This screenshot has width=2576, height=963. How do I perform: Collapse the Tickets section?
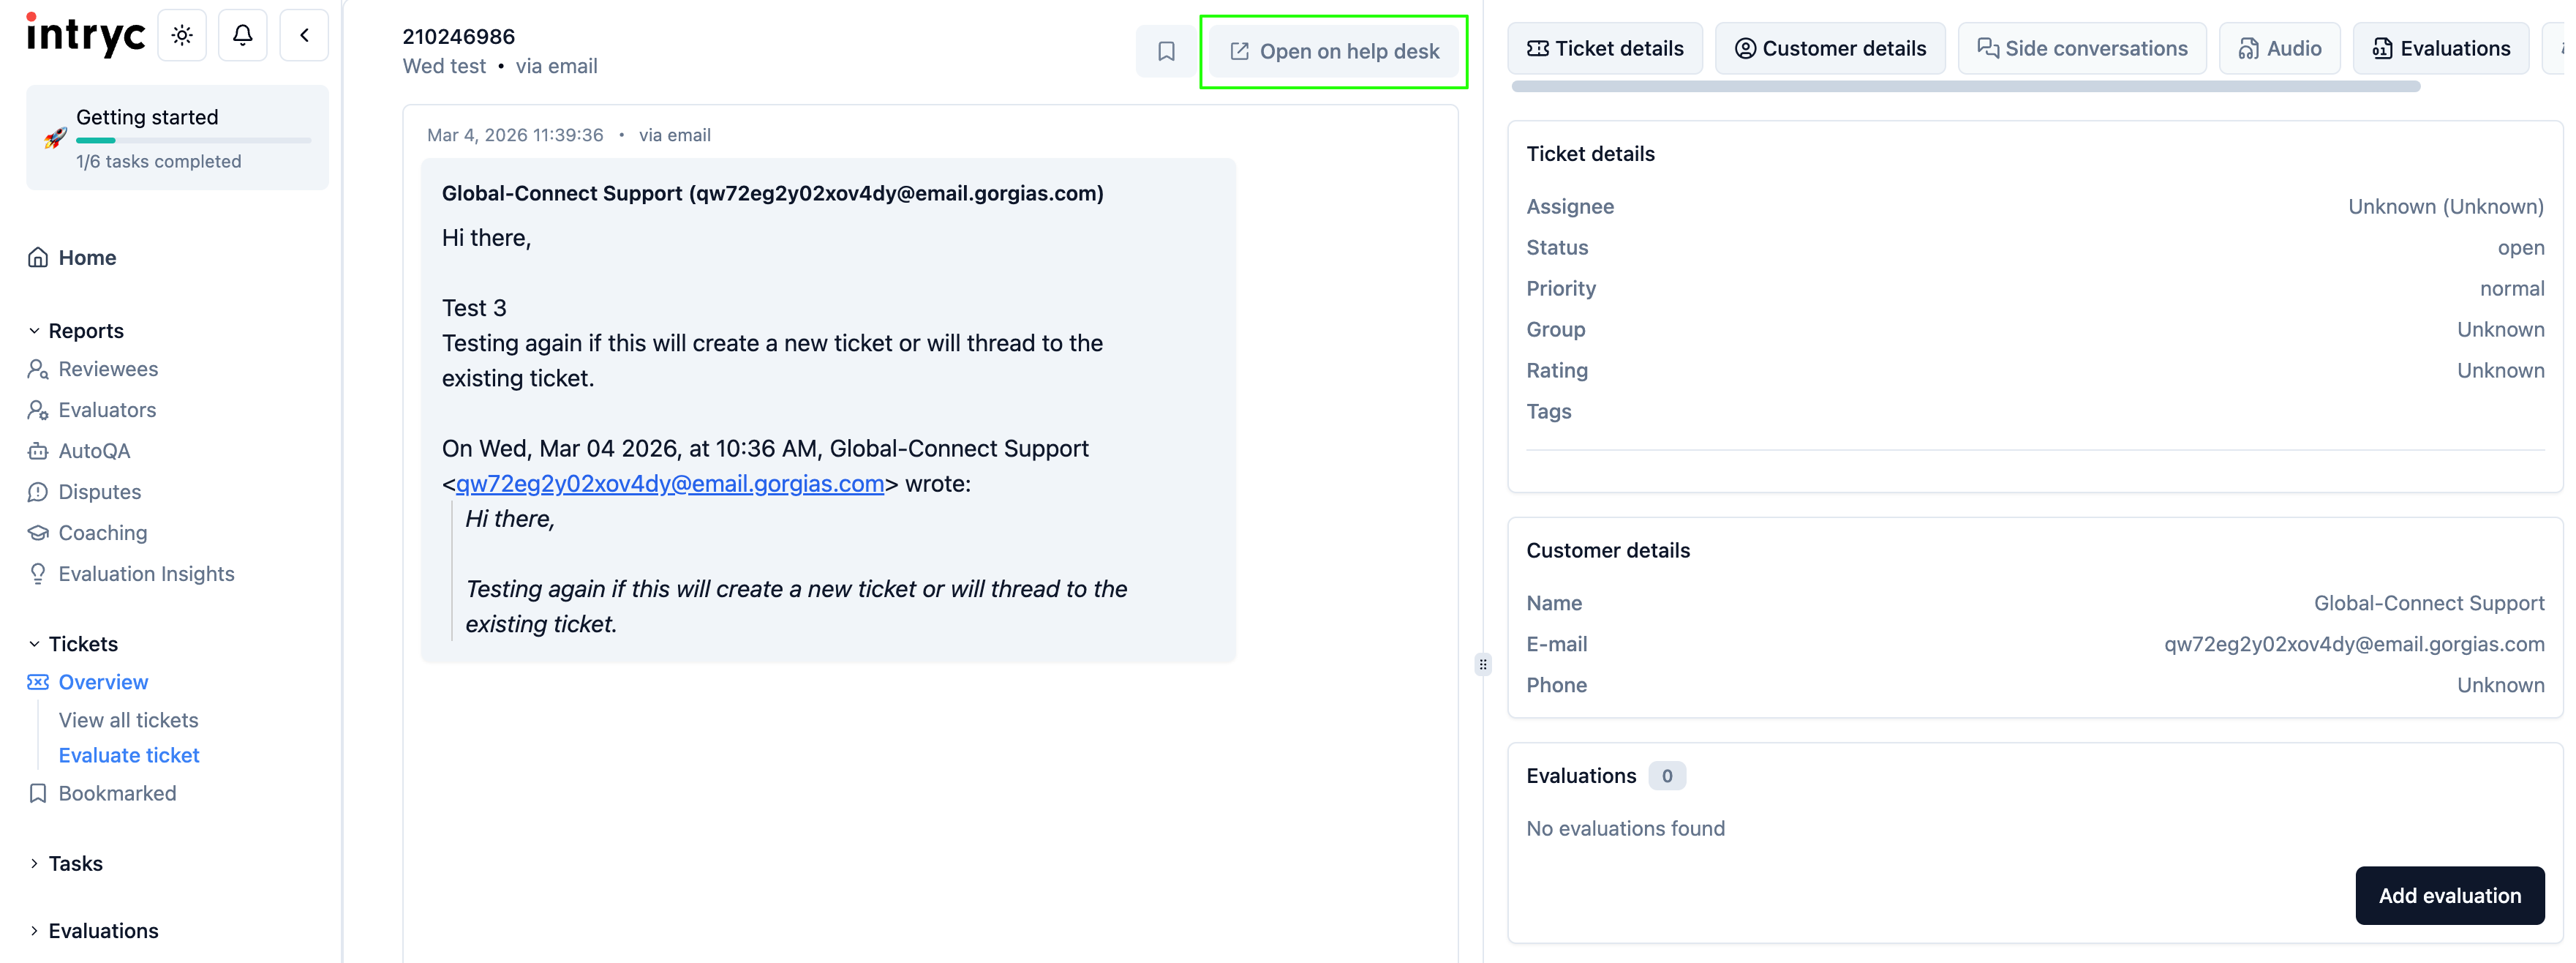click(34, 644)
